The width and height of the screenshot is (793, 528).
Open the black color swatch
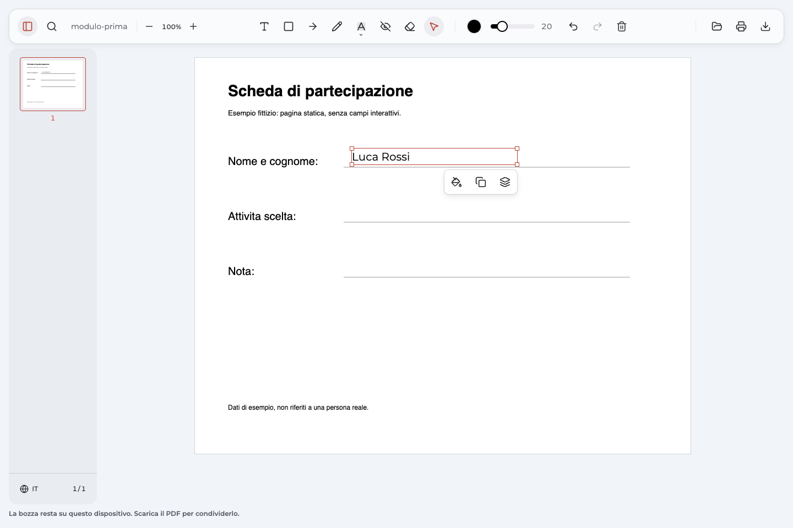click(474, 26)
